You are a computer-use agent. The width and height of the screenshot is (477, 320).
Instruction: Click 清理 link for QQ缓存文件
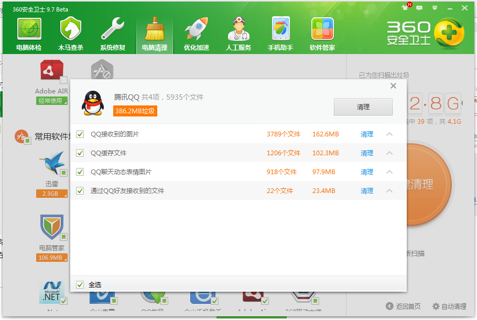(367, 153)
